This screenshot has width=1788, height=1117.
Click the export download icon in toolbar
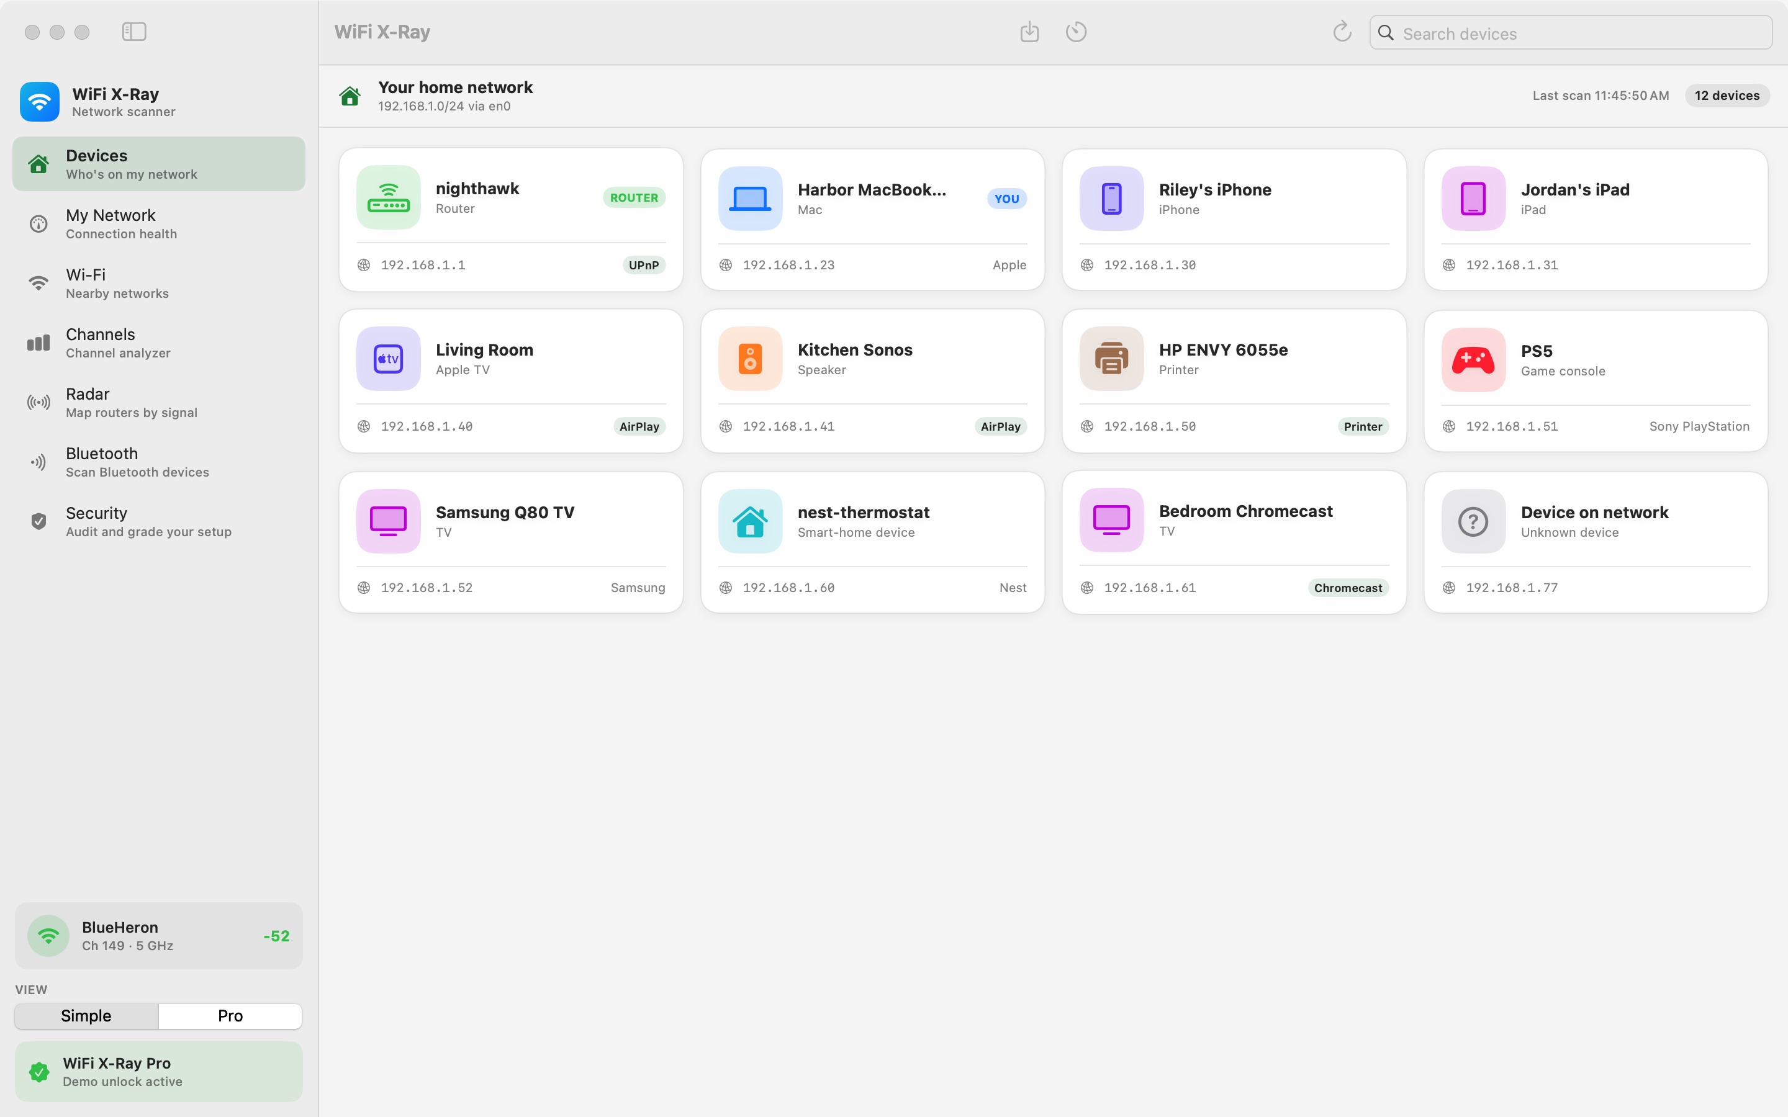1029,32
